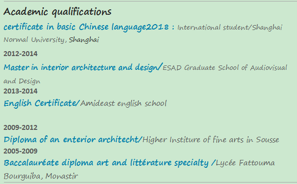Click Lycée Fattouma school name
This screenshot has height=184, width=297.
coord(245,163)
